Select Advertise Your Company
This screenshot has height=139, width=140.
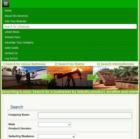coord(70,42)
